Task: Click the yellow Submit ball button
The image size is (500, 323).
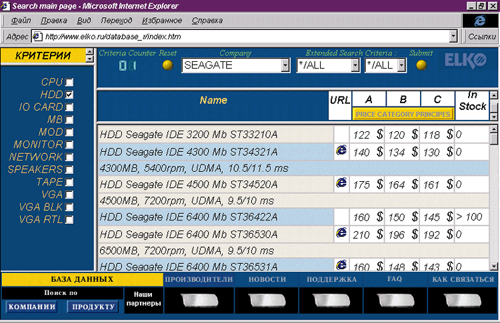Action: click(421, 65)
